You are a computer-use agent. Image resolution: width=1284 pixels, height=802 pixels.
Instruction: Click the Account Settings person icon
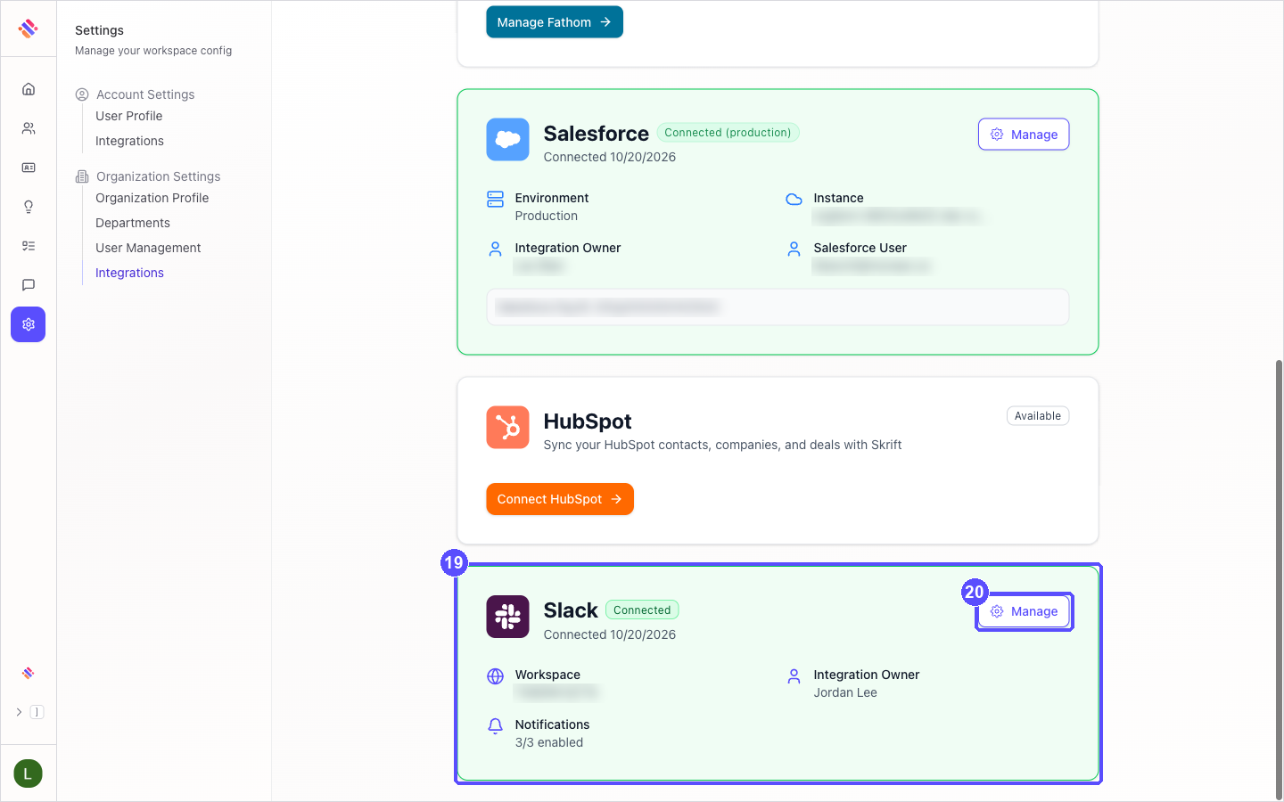pyautogui.click(x=82, y=94)
